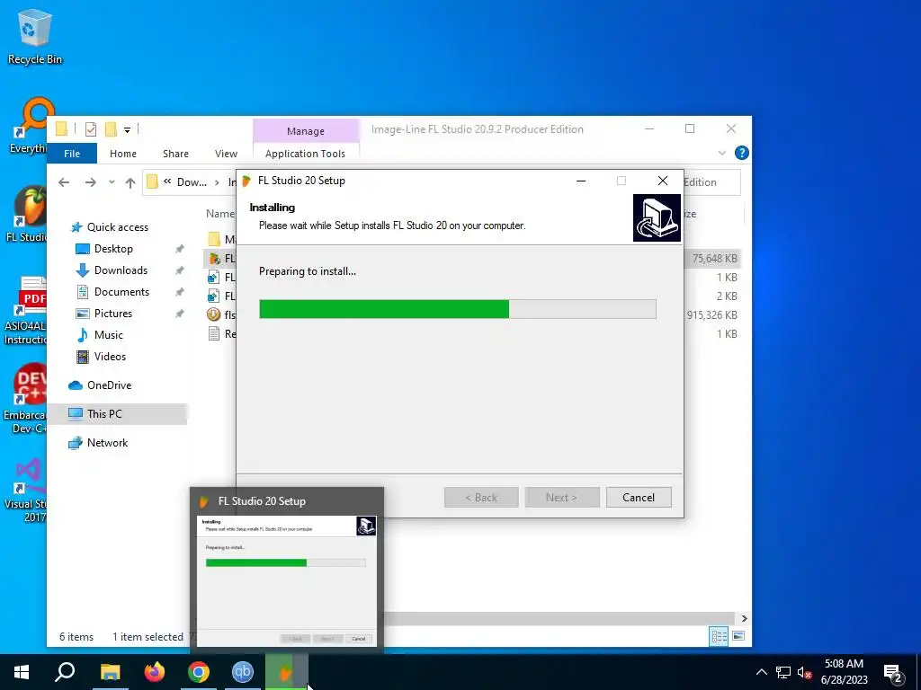Unpin Desktop using its pin icon
Viewport: 921px width, 690px height.
coord(179,249)
